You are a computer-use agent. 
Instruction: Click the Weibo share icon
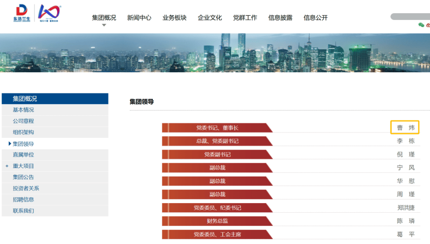tap(428, 25)
